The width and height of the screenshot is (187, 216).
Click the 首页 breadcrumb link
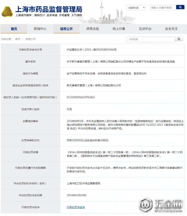click(18, 39)
